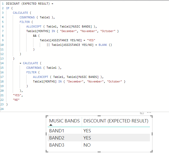Click the bottom-center resize handle of the table
Viewport: 169px width, 154px height.
click(99, 152)
